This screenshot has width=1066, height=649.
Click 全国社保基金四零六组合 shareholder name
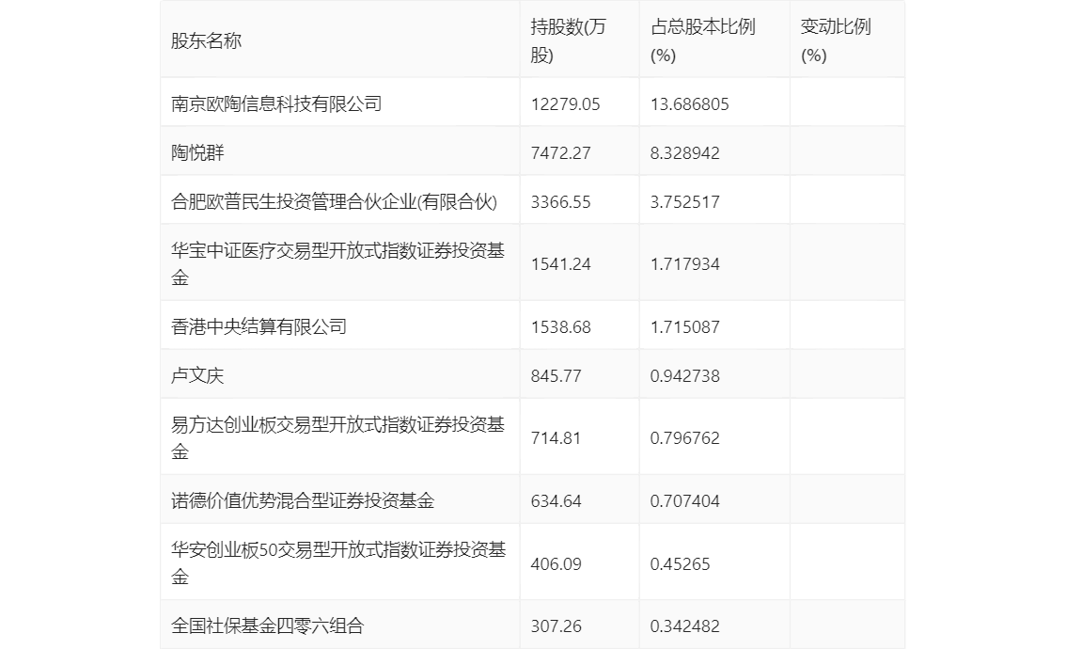267,625
